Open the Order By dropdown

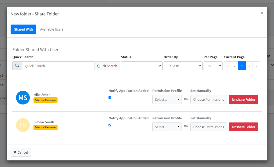[183, 66]
